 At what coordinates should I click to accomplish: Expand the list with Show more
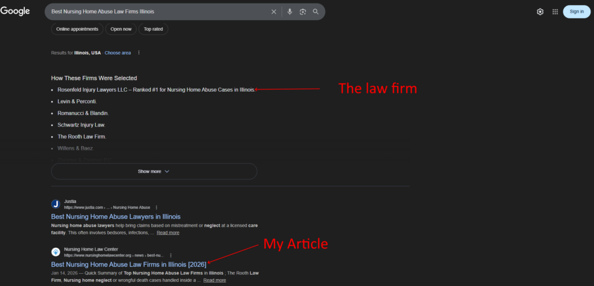(154, 172)
